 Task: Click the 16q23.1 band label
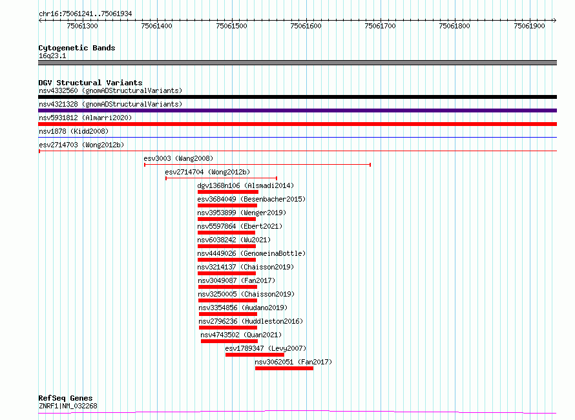tap(52, 56)
